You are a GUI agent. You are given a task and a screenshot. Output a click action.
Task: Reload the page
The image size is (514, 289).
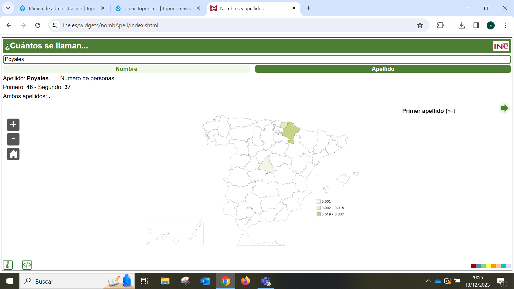click(x=38, y=25)
